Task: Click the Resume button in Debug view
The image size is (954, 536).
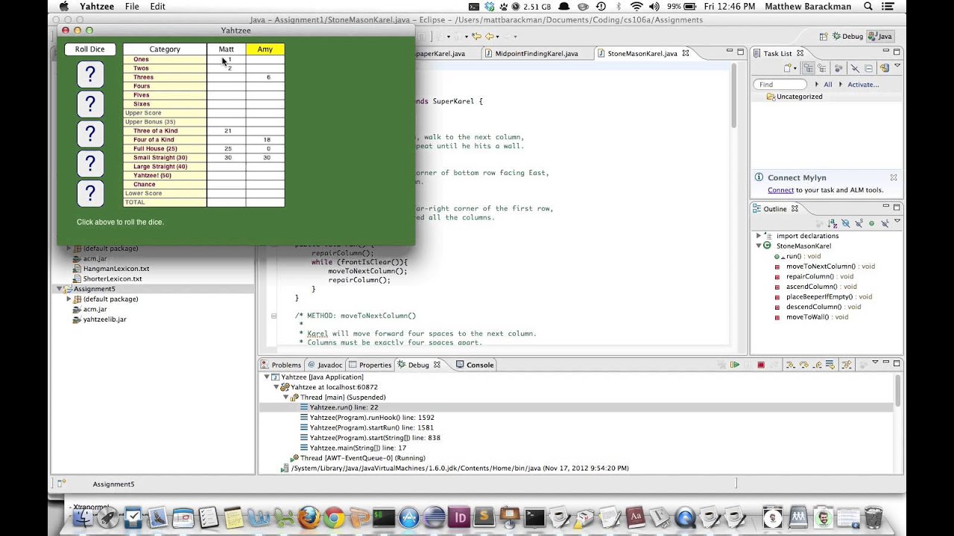Action: (735, 365)
